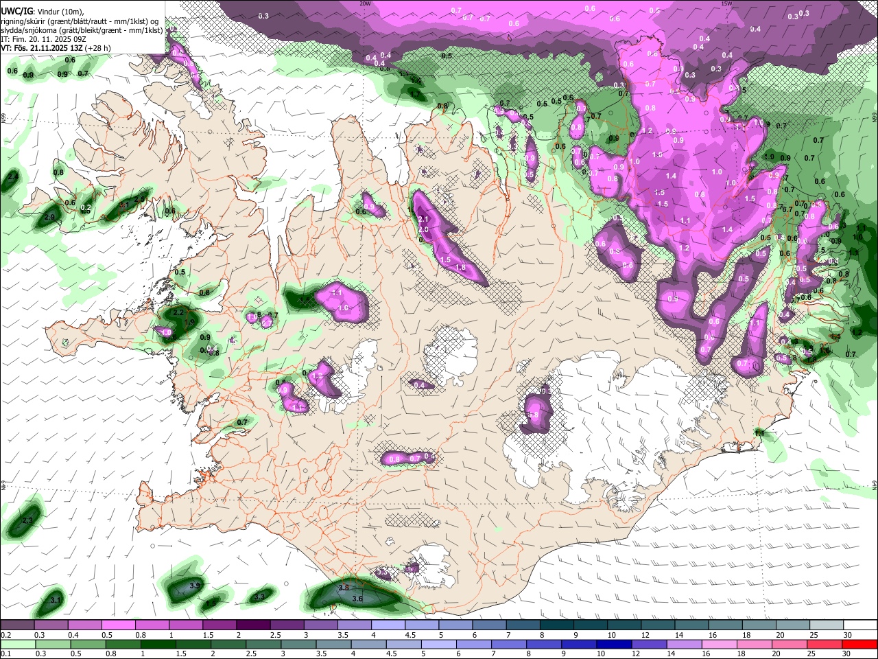This screenshot has height=659, width=878.
Task: Click the 2.4 rainfall value at far west edge
Action: click(13, 177)
